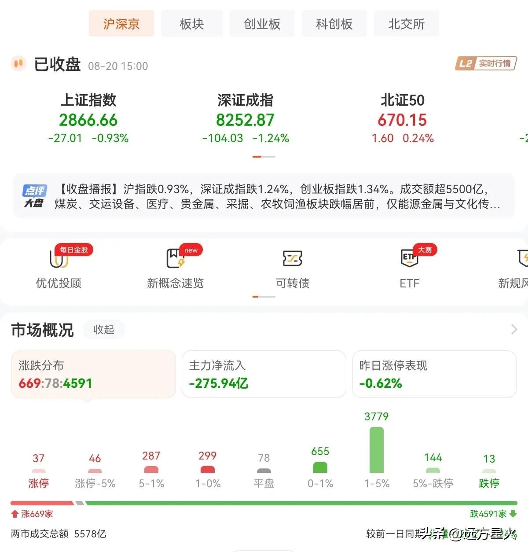This screenshot has height=552, width=528.
Task: Tap the index carousel page indicator
Action: 264,157
